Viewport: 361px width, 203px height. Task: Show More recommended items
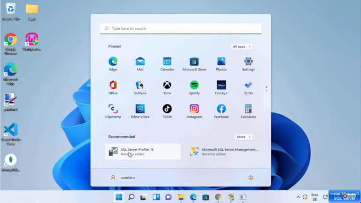pos(244,137)
